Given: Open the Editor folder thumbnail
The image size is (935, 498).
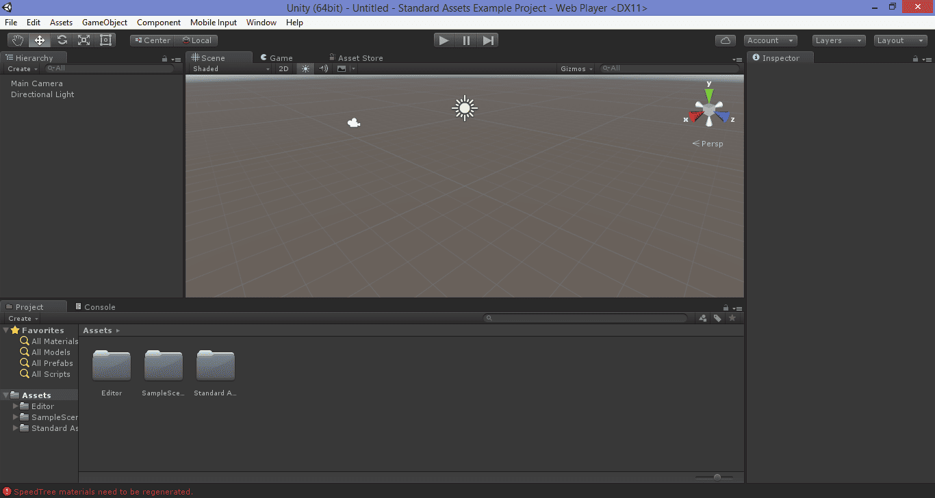Looking at the screenshot, I should click(x=112, y=365).
